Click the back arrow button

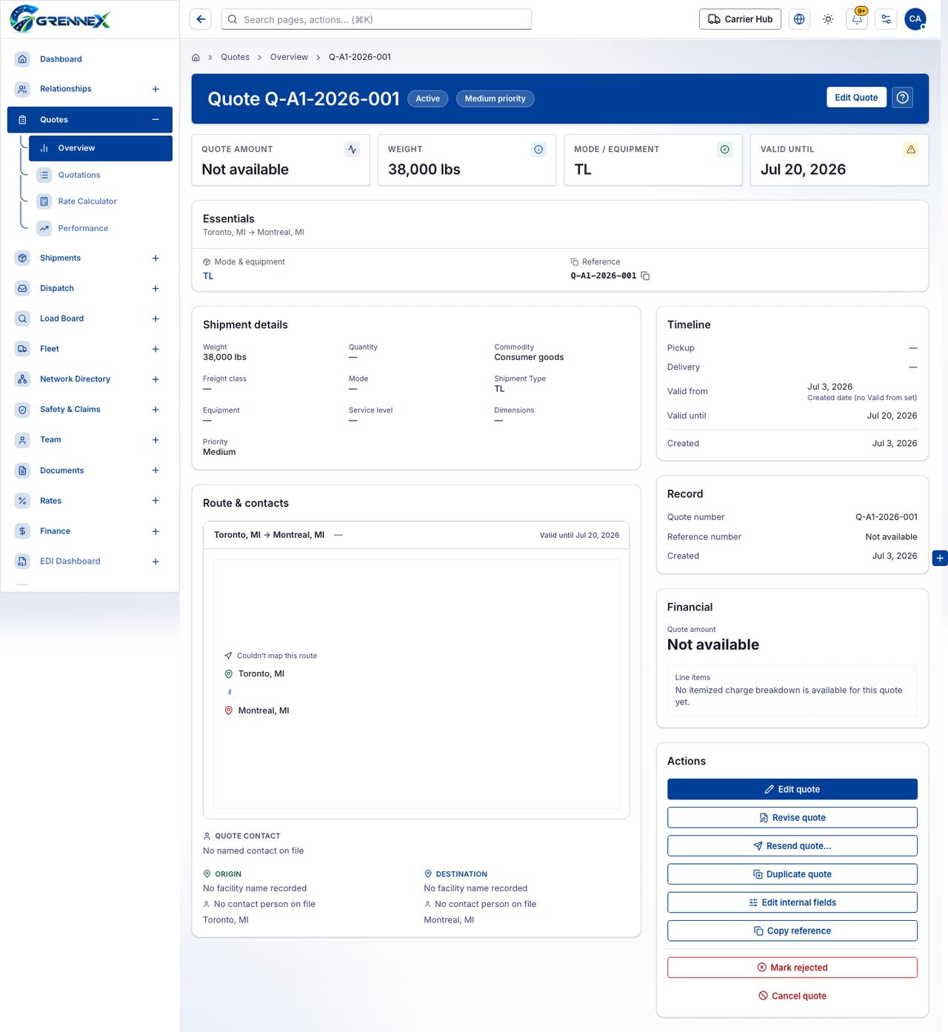click(201, 19)
